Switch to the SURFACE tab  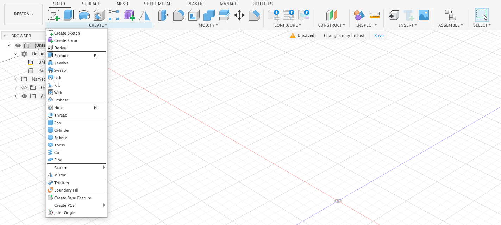click(x=91, y=4)
